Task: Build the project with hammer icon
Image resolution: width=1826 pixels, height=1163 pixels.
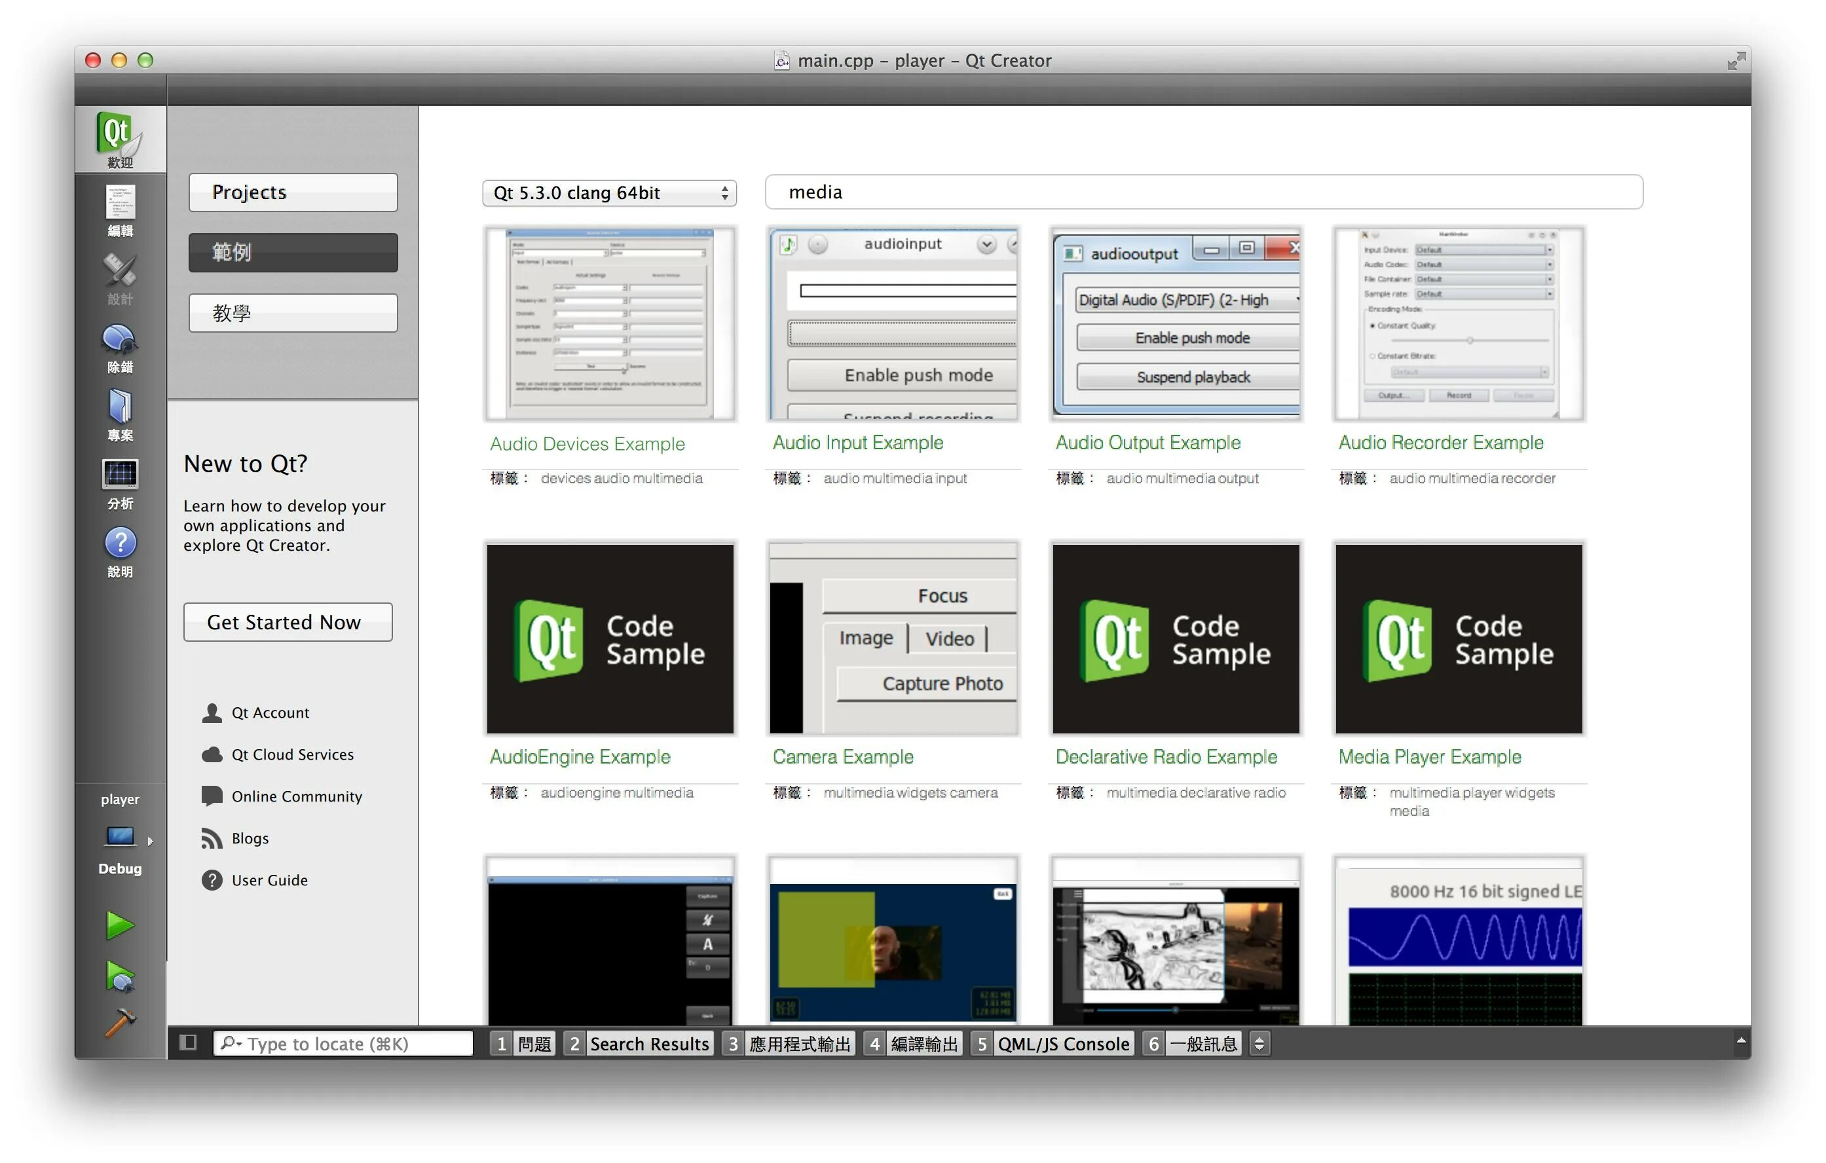Action: (120, 1022)
